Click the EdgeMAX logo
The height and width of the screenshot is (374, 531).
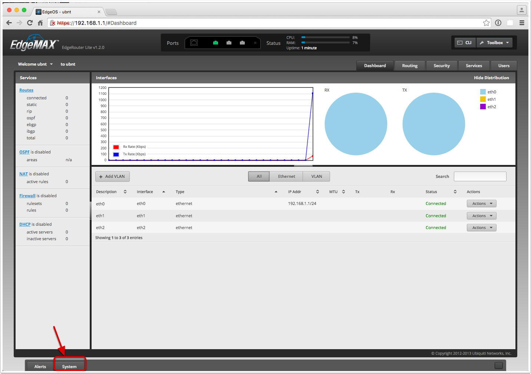click(34, 43)
